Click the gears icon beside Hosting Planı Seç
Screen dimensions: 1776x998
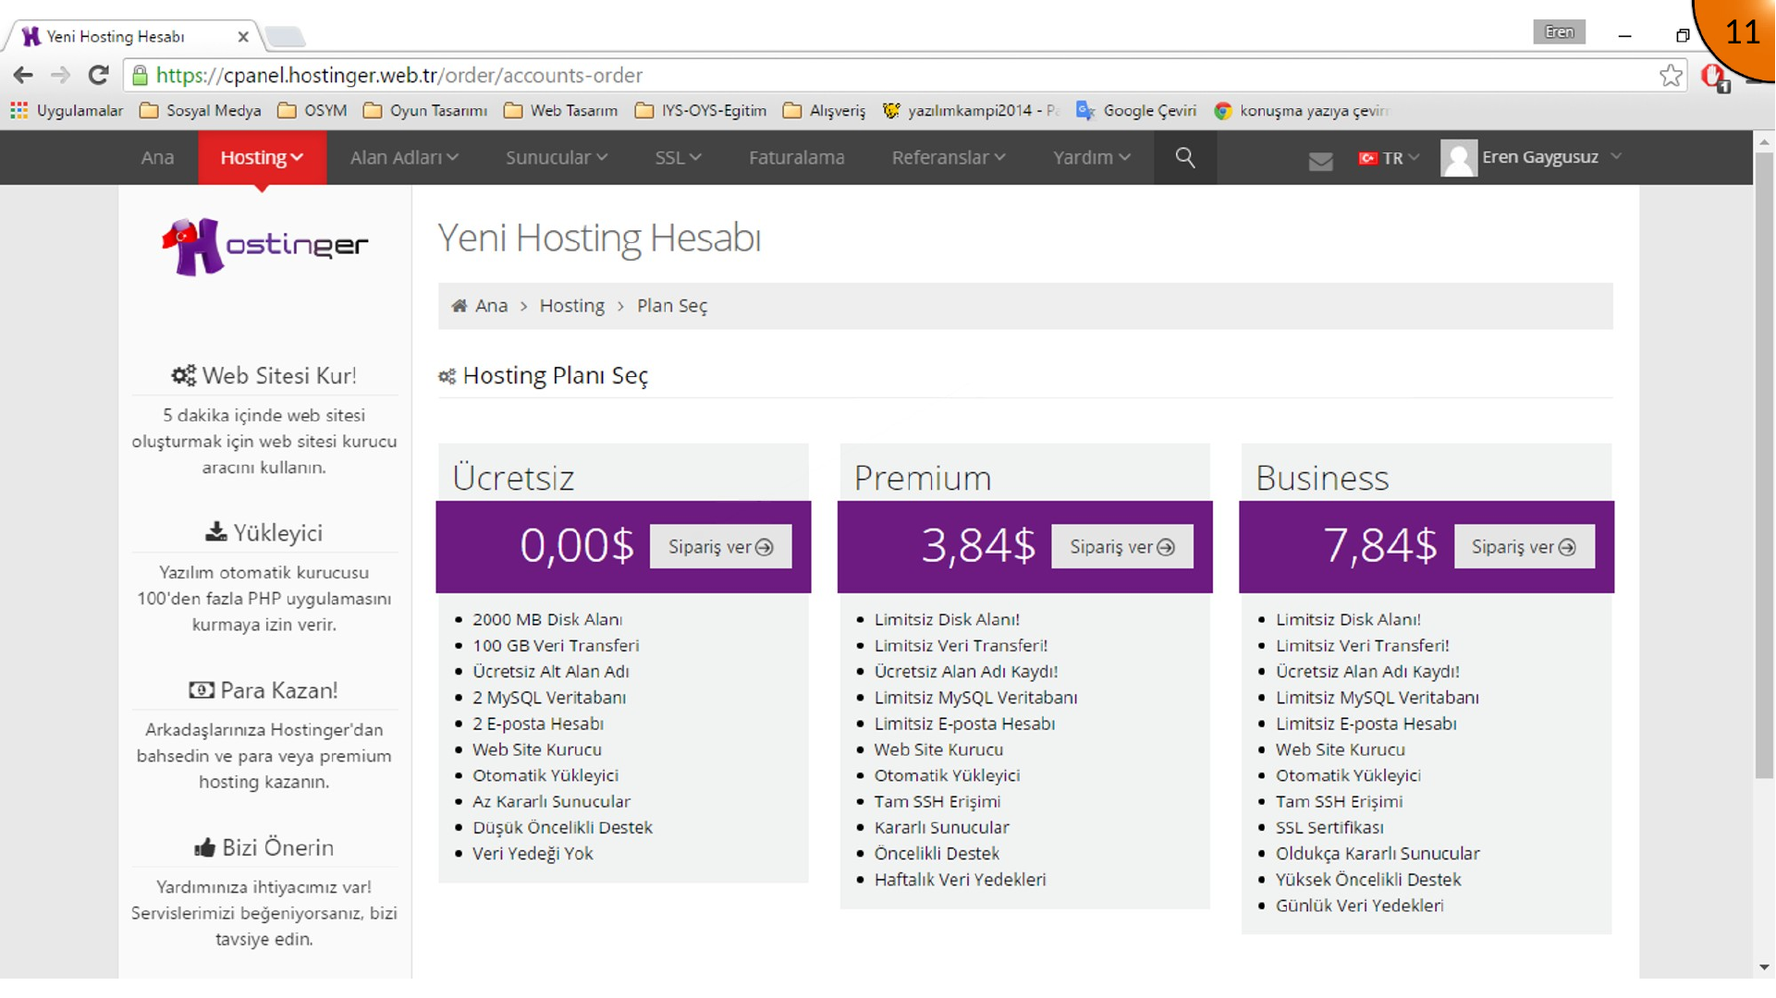tap(447, 376)
